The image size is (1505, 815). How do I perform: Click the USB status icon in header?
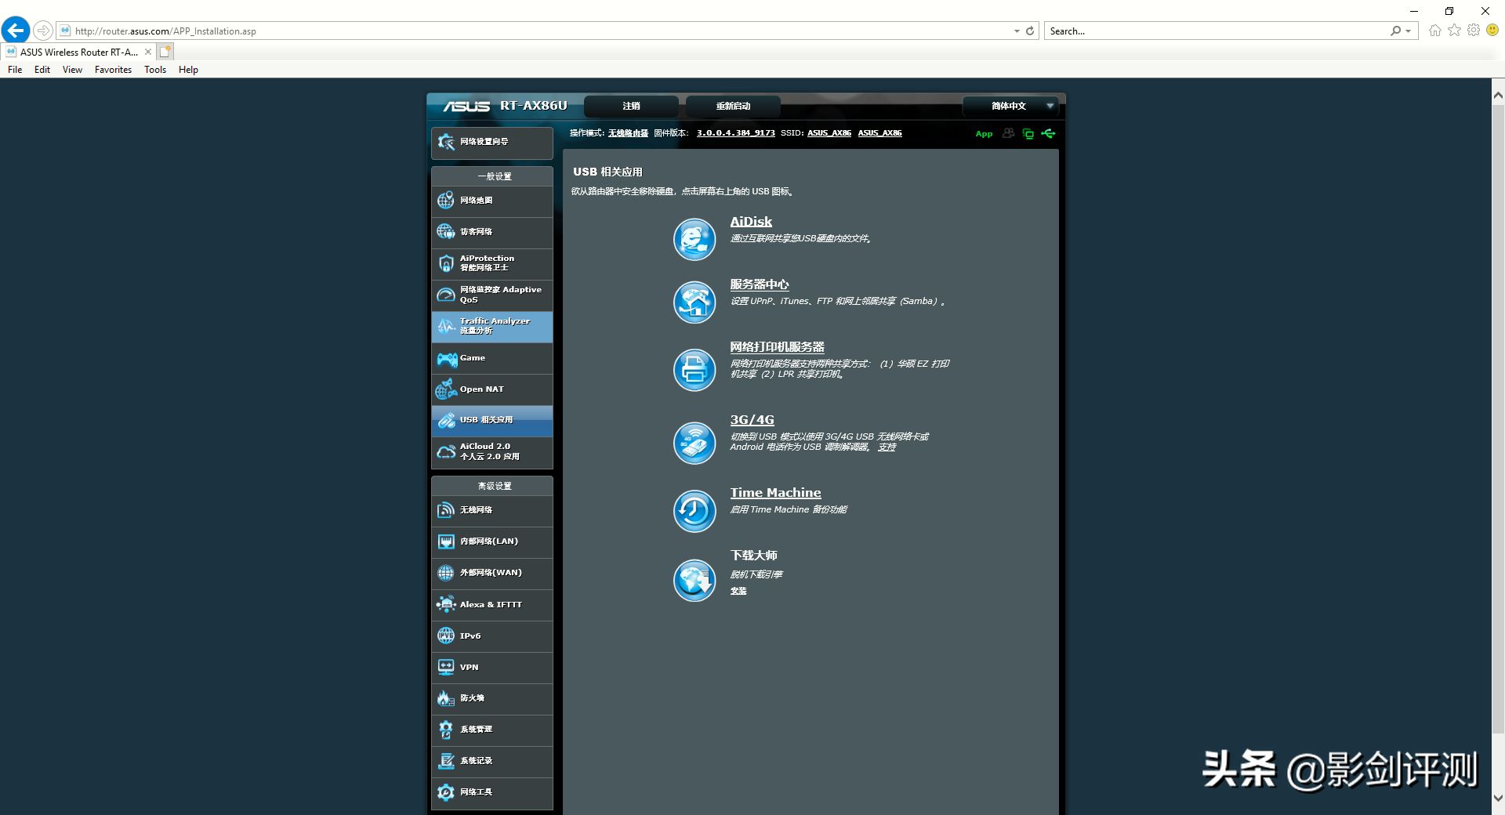pos(1048,133)
